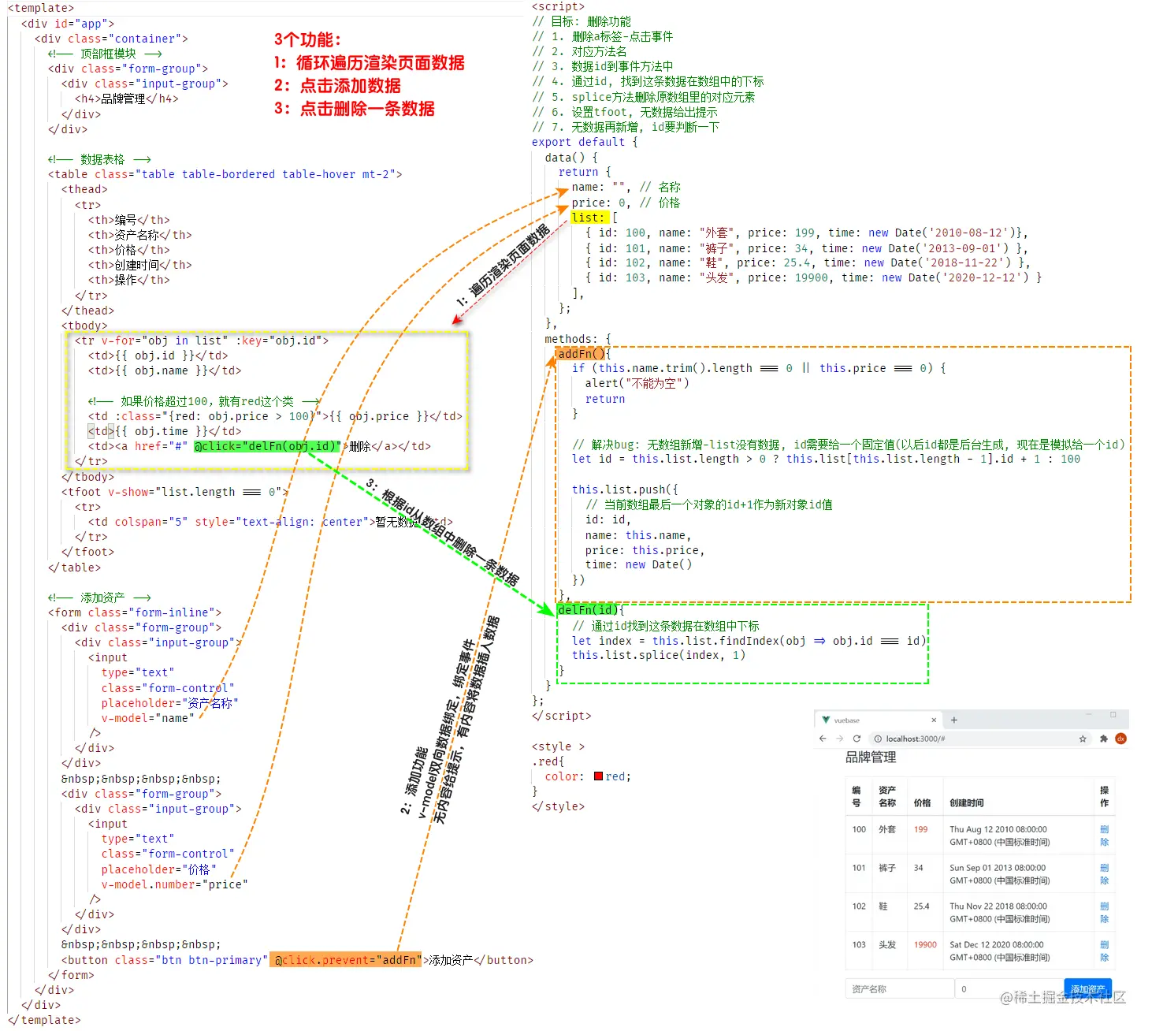Bookmark this page with the star icon
The image size is (1152, 1031).
point(1083,739)
